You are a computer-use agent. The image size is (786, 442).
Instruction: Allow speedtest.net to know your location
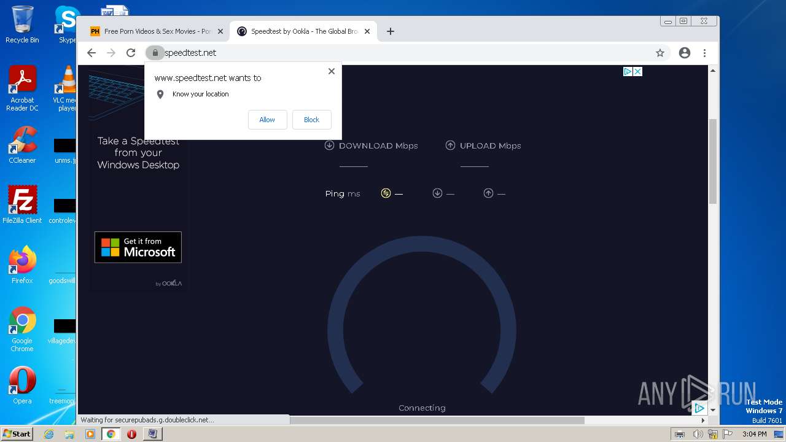267,120
